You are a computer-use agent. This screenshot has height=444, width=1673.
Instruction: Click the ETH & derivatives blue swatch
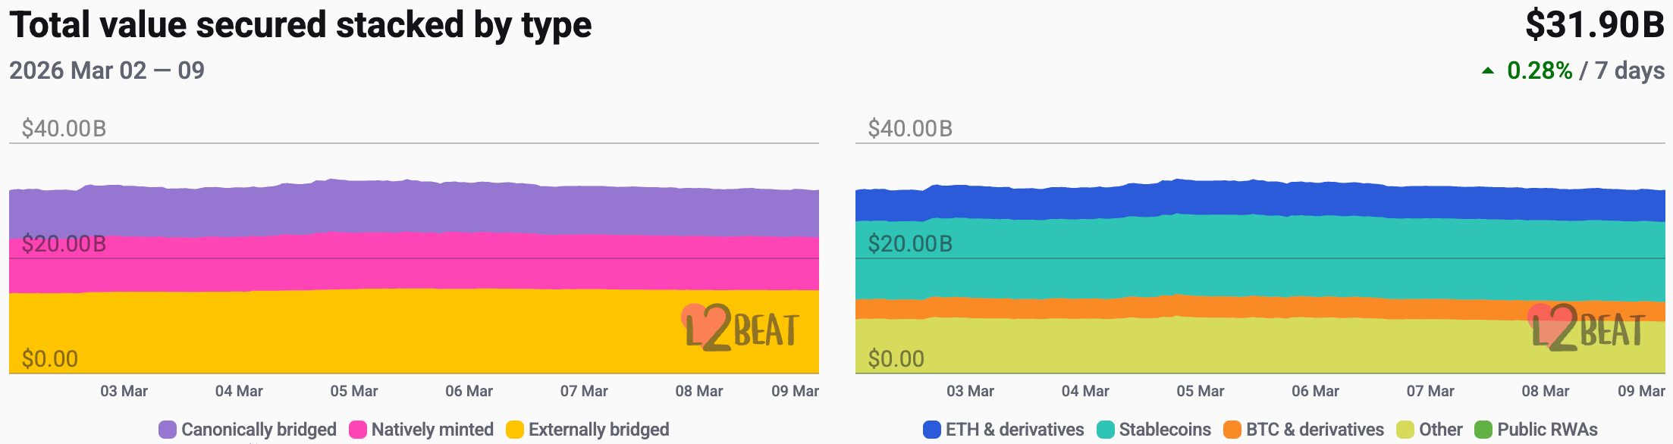[932, 430]
